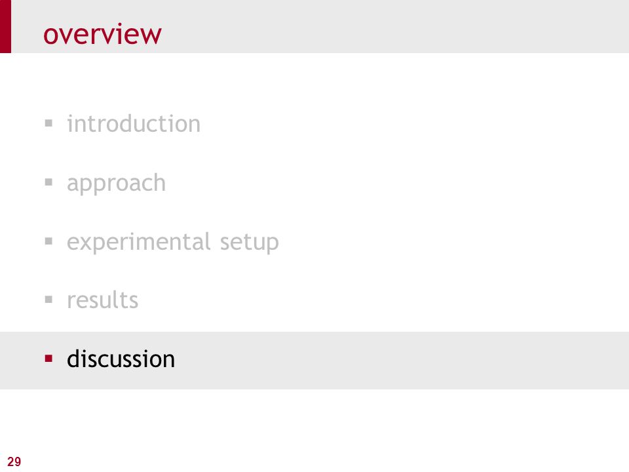Screen dimensions: 629x472
Task: Select the 'approach' list item text
Action: [117, 184]
